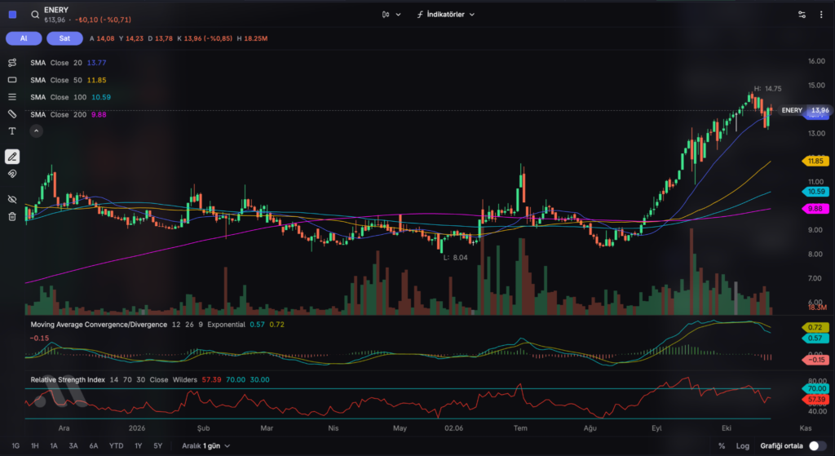This screenshot has width=835, height=456.
Task: Select the SMA Close 200 legend
Action: (x=68, y=114)
